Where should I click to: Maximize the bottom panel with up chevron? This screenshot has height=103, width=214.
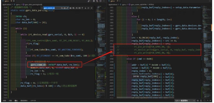pyautogui.click(x=208, y=101)
